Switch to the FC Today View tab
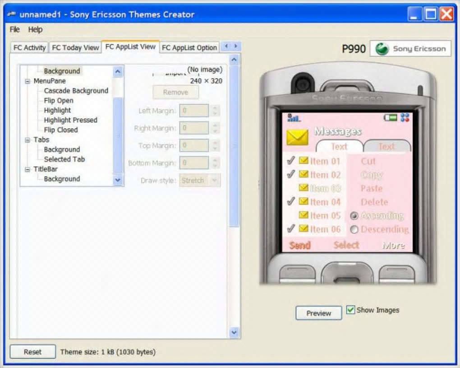The image size is (460, 368). [x=75, y=47]
